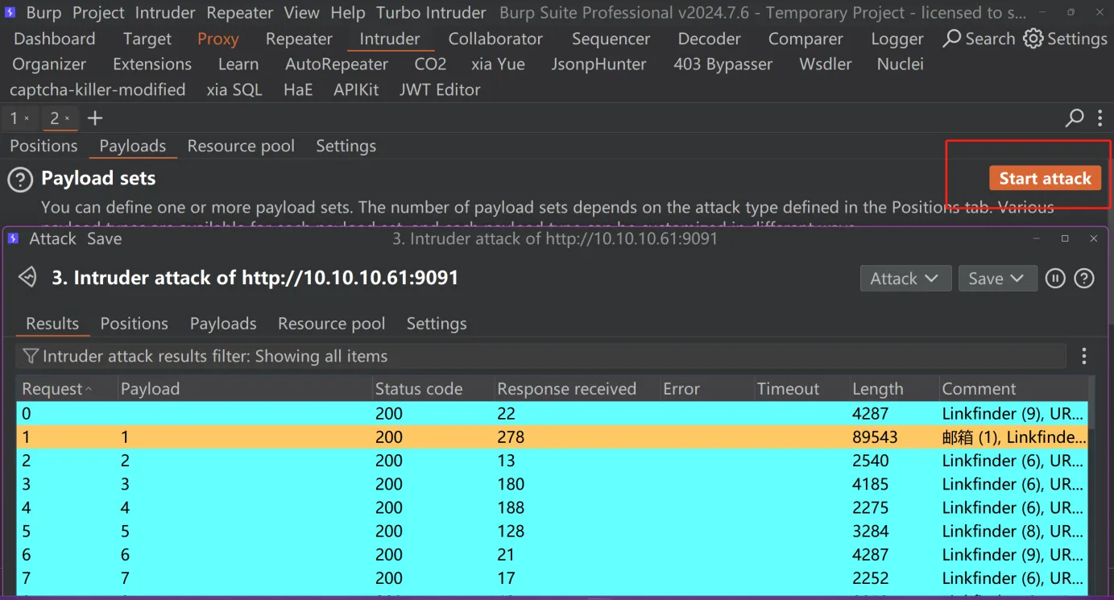1114x600 pixels.
Task: Switch to the Resource pool tab in the attack window
Action: pos(331,324)
